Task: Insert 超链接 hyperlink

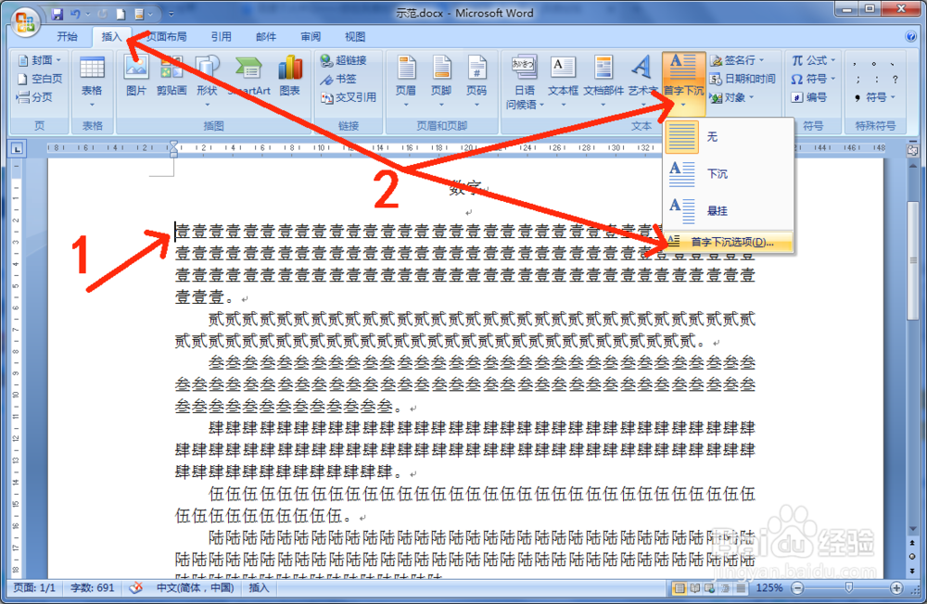Action: [344, 60]
